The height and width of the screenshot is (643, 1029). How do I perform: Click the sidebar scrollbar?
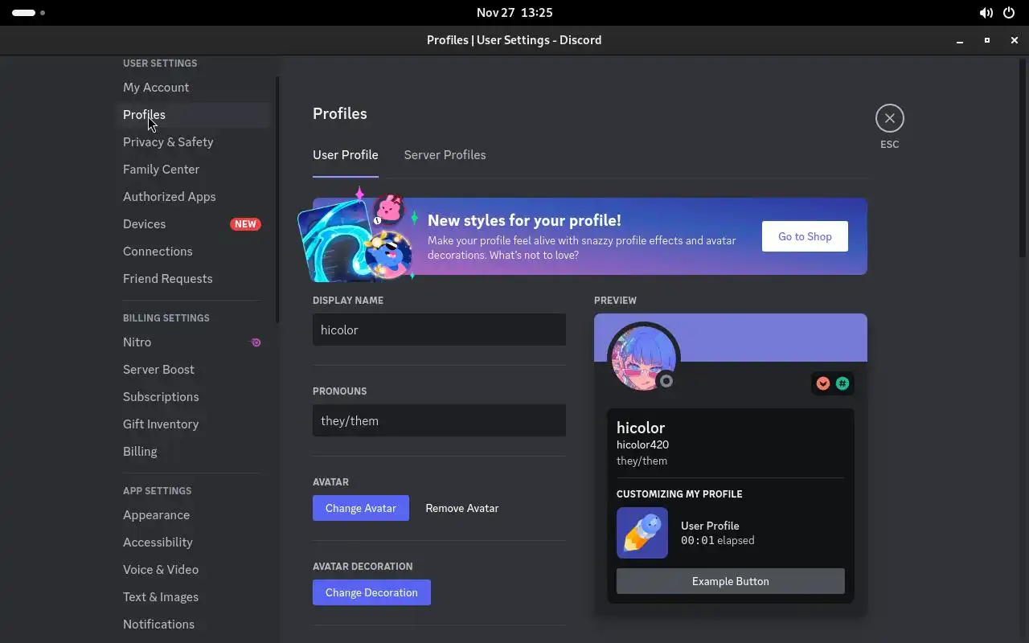(x=277, y=199)
